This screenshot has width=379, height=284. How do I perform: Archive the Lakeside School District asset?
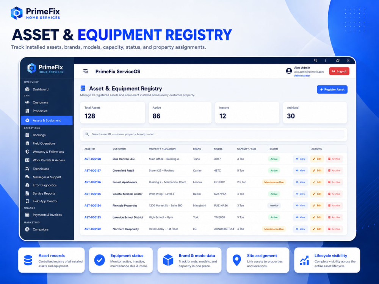click(x=334, y=217)
